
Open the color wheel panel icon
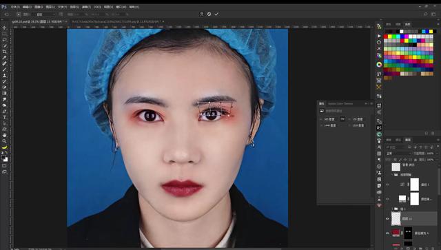[x=379, y=65]
